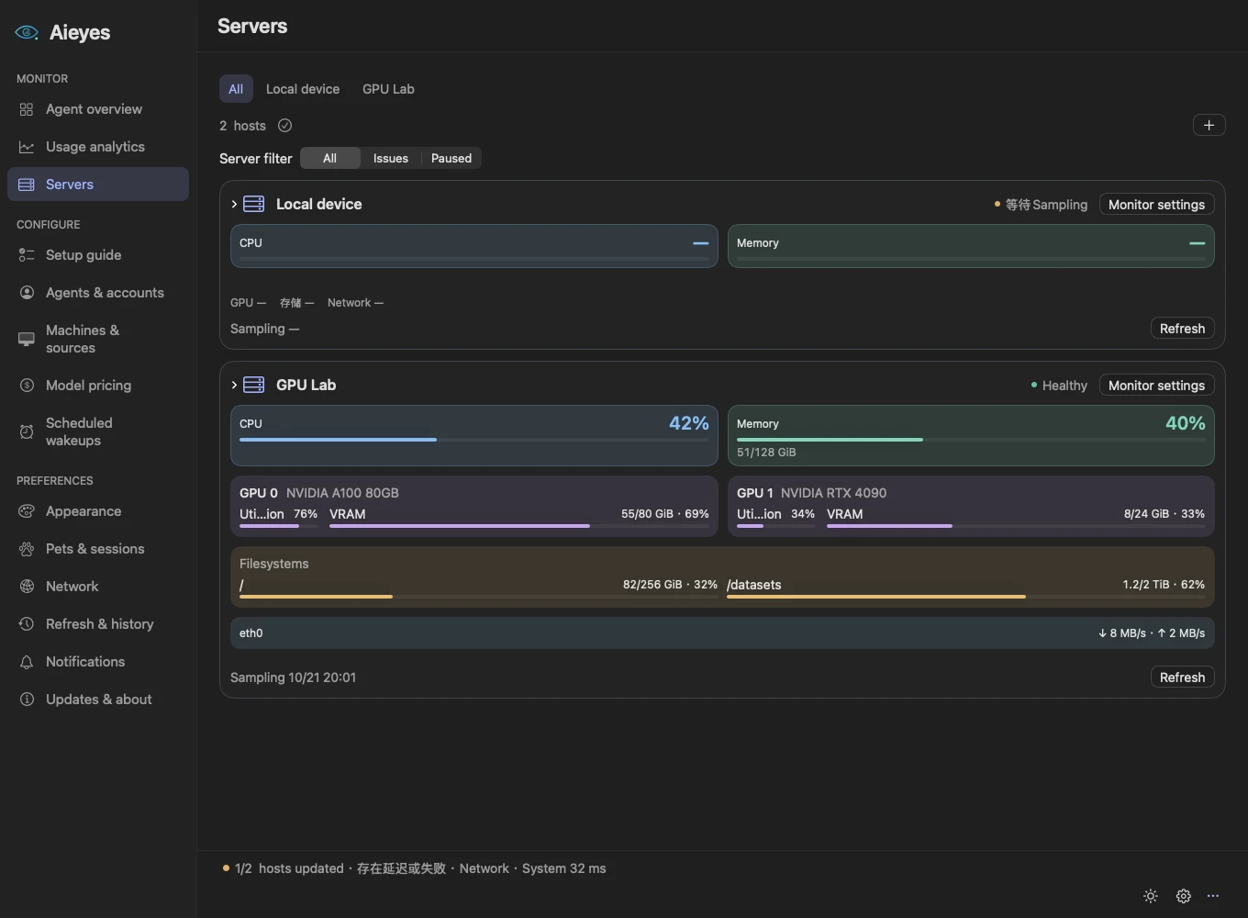Click the Model pricing dollar icon
The width and height of the screenshot is (1248, 918).
point(27,386)
